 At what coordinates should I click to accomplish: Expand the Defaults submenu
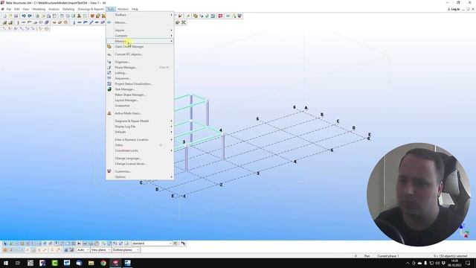point(140,133)
